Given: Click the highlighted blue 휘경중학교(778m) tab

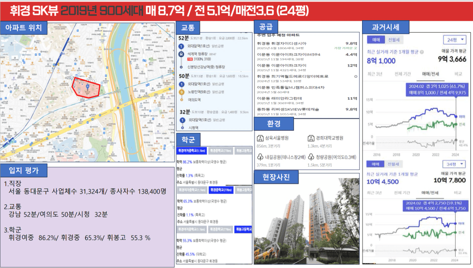Looking at the screenshot, I should tap(221, 190).
